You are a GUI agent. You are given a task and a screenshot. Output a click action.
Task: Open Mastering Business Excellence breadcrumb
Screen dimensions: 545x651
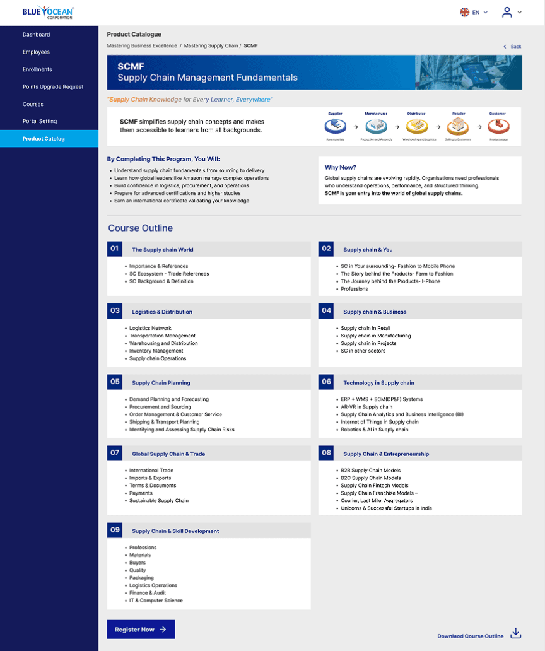142,45
